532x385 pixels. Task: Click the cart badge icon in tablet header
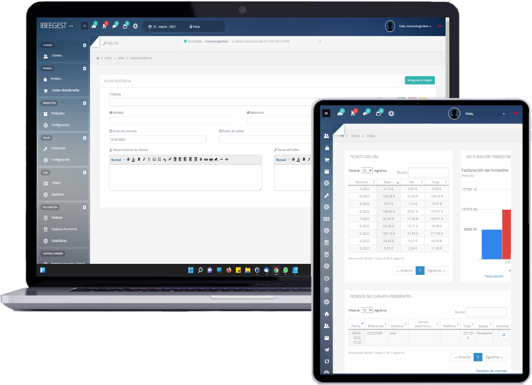353,113
